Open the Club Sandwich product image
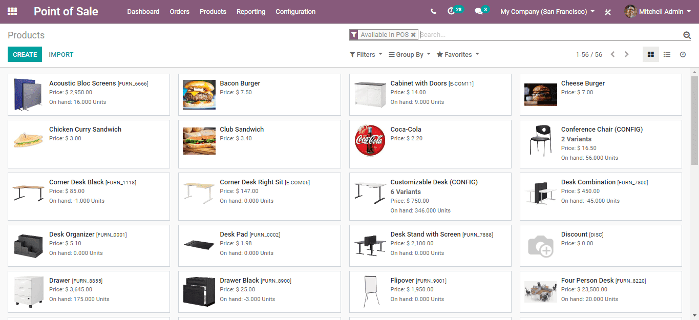Viewport: 699px width, 320px height. point(199,141)
